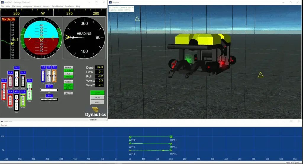The image size is (303, 164).
Task: Click the RESET simulation button
Action: [x=97, y=102]
